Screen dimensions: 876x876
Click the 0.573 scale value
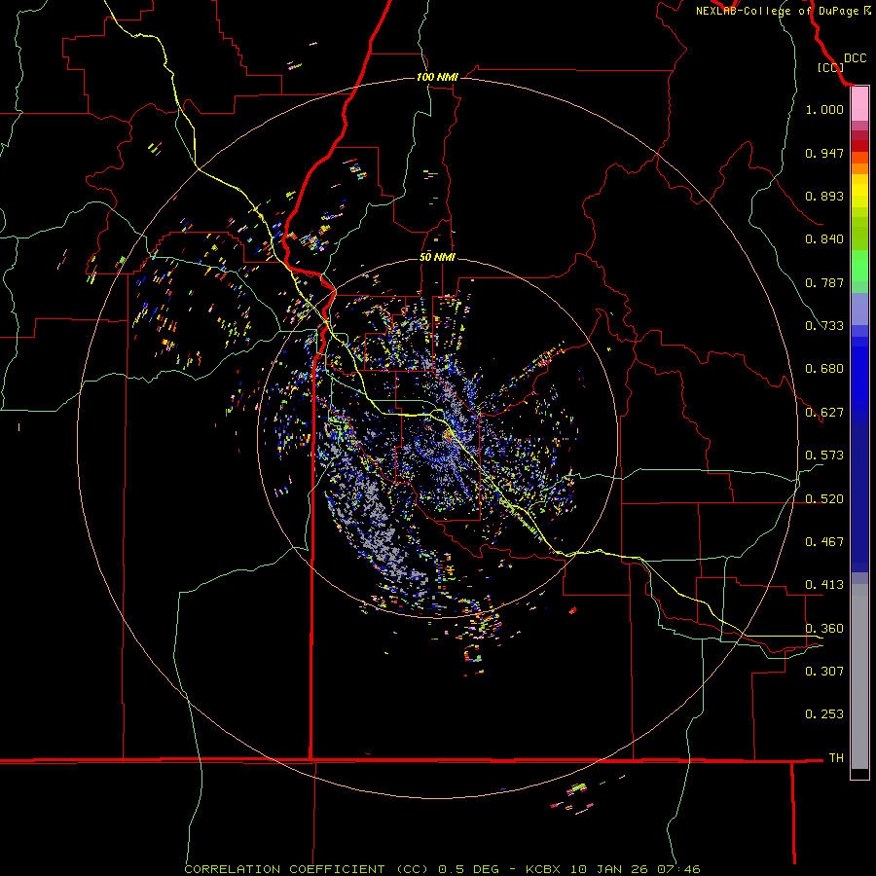click(x=824, y=456)
